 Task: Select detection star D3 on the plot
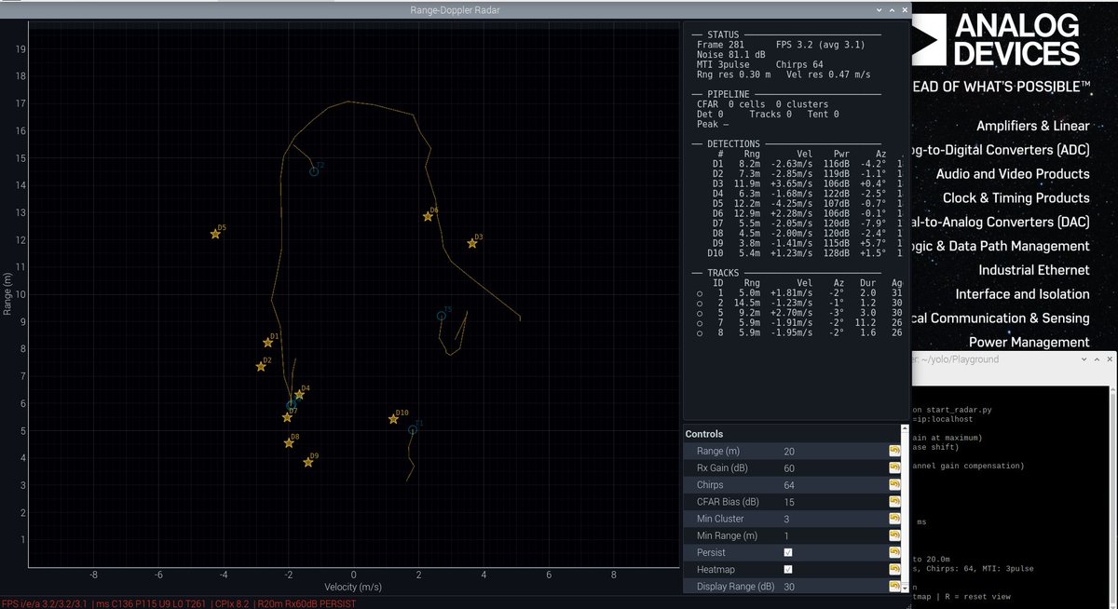[472, 244]
